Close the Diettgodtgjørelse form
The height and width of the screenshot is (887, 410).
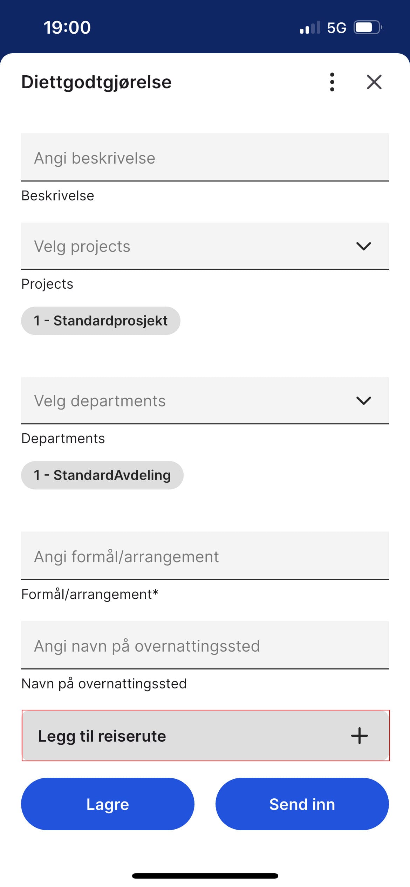point(374,82)
